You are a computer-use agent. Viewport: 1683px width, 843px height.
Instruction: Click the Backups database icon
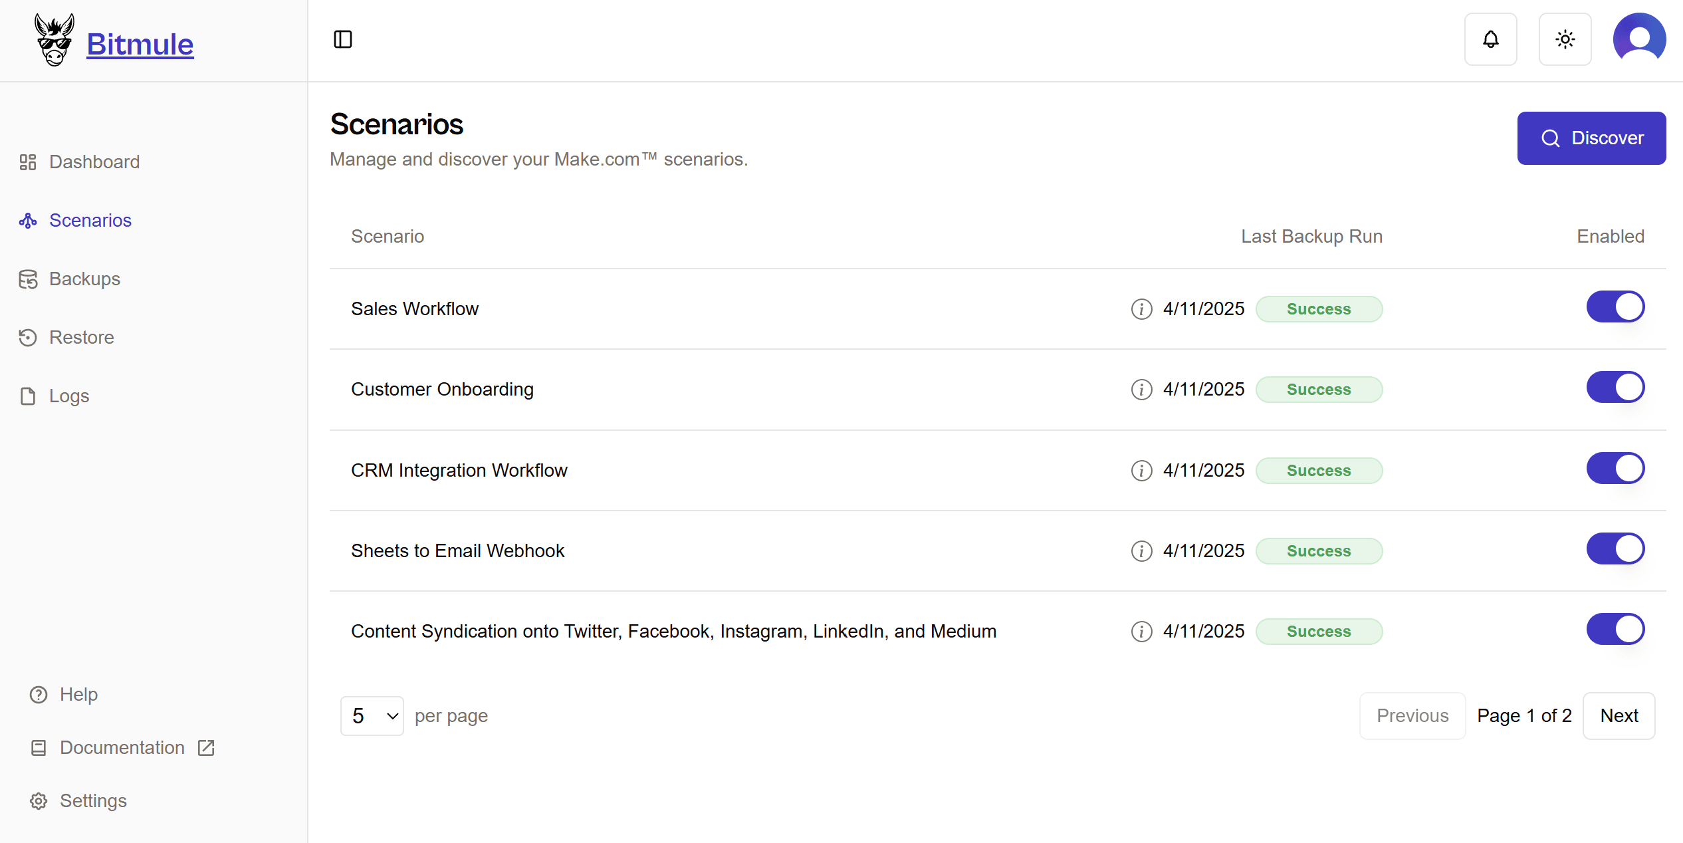click(28, 279)
